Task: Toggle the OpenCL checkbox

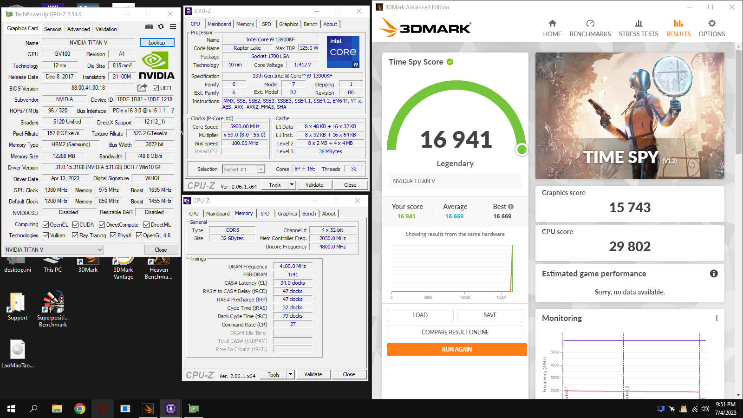Action: click(46, 224)
